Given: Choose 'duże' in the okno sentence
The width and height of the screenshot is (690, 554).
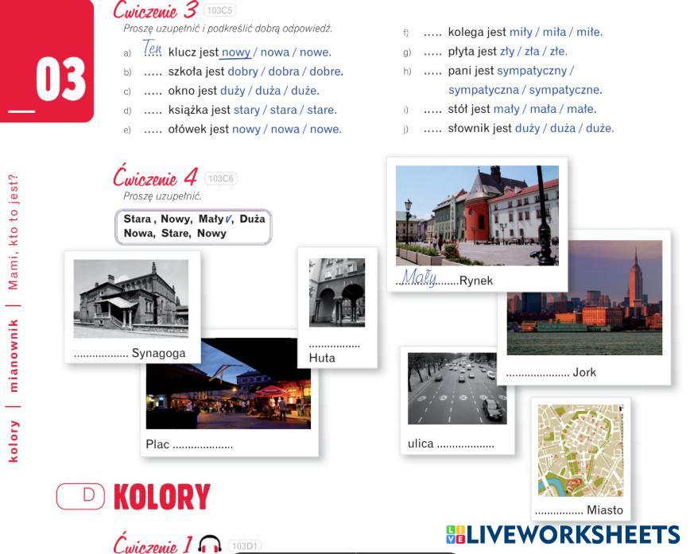Looking at the screenshot, I should [x=304, y=91].
